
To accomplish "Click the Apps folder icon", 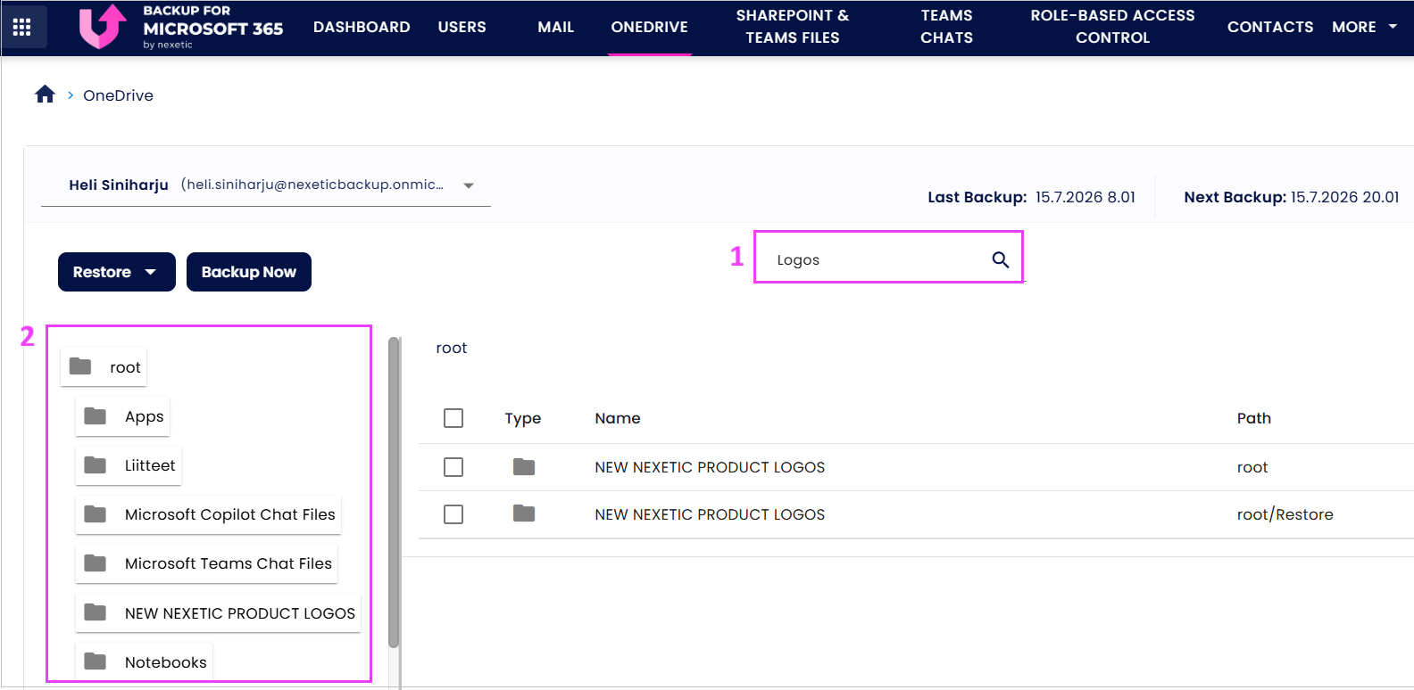I will [x=95, y=416].
